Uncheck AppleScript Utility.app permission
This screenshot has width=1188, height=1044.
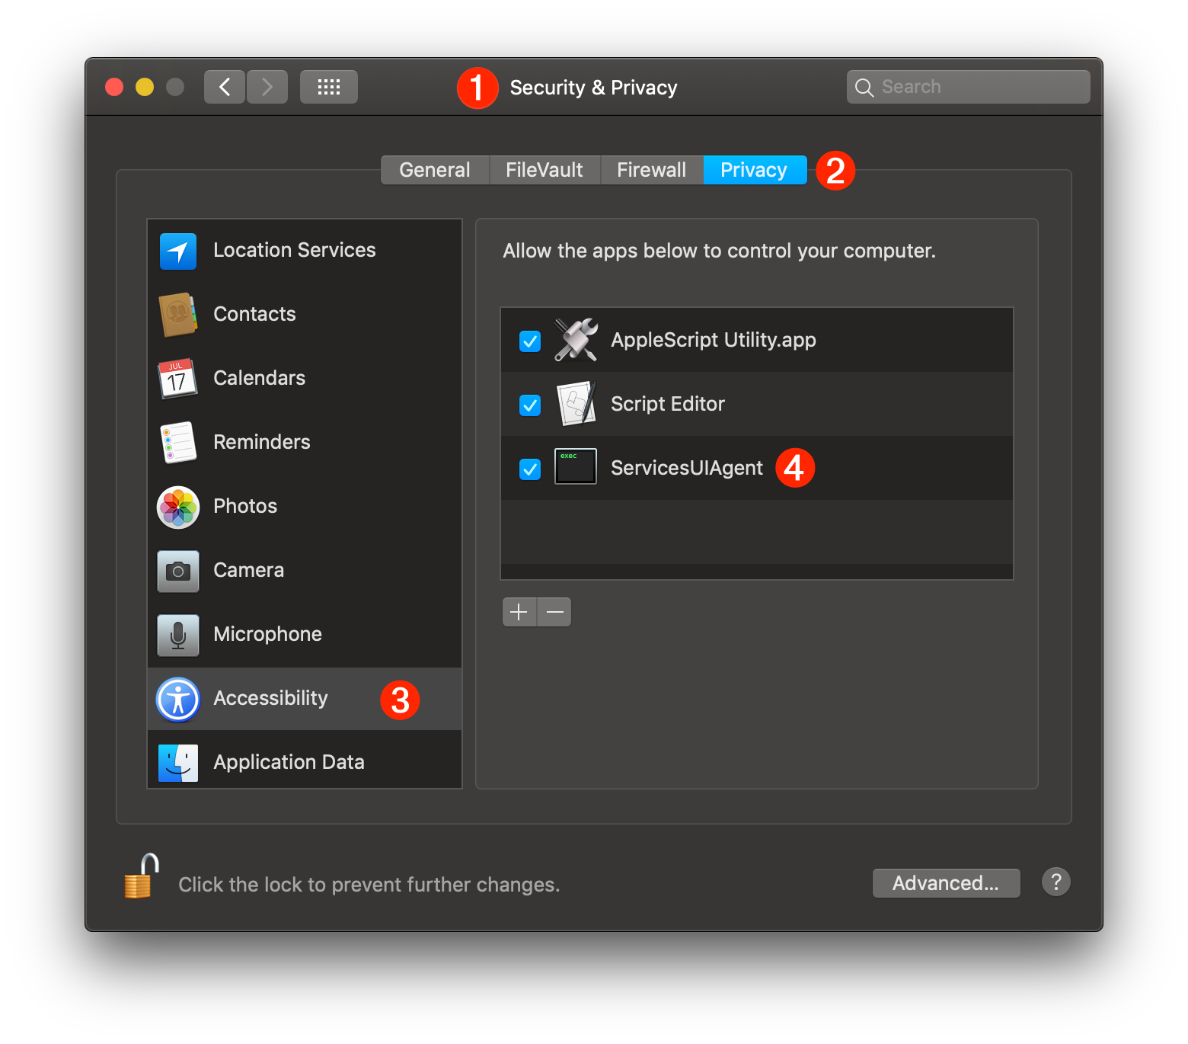pos(529,341)
